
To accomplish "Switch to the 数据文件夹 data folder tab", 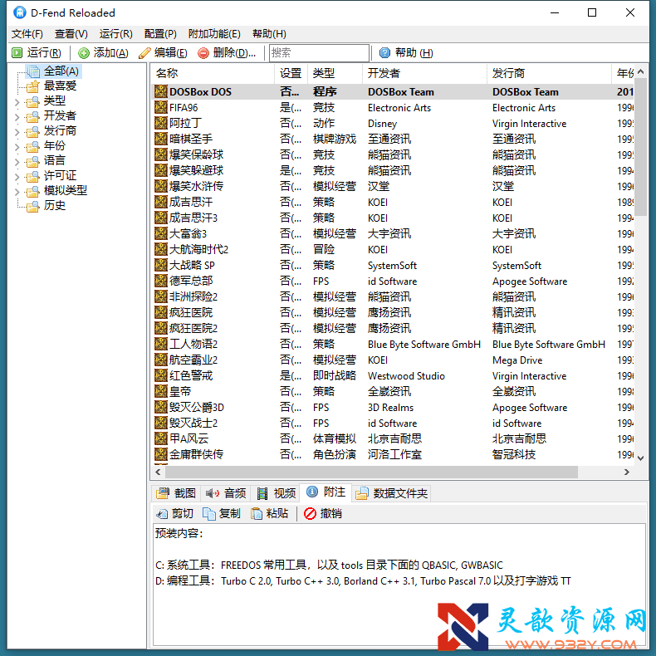I will pyautogui.click(x=392, y=493).
